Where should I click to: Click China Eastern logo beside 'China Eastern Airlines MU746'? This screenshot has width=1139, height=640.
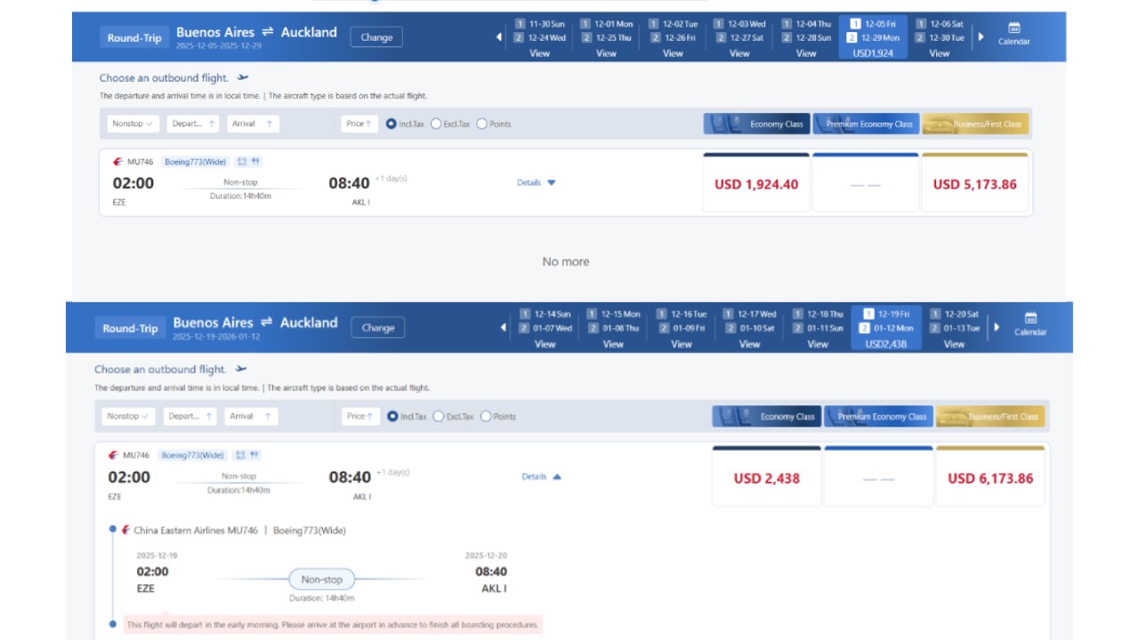click(x=125, y=531)
